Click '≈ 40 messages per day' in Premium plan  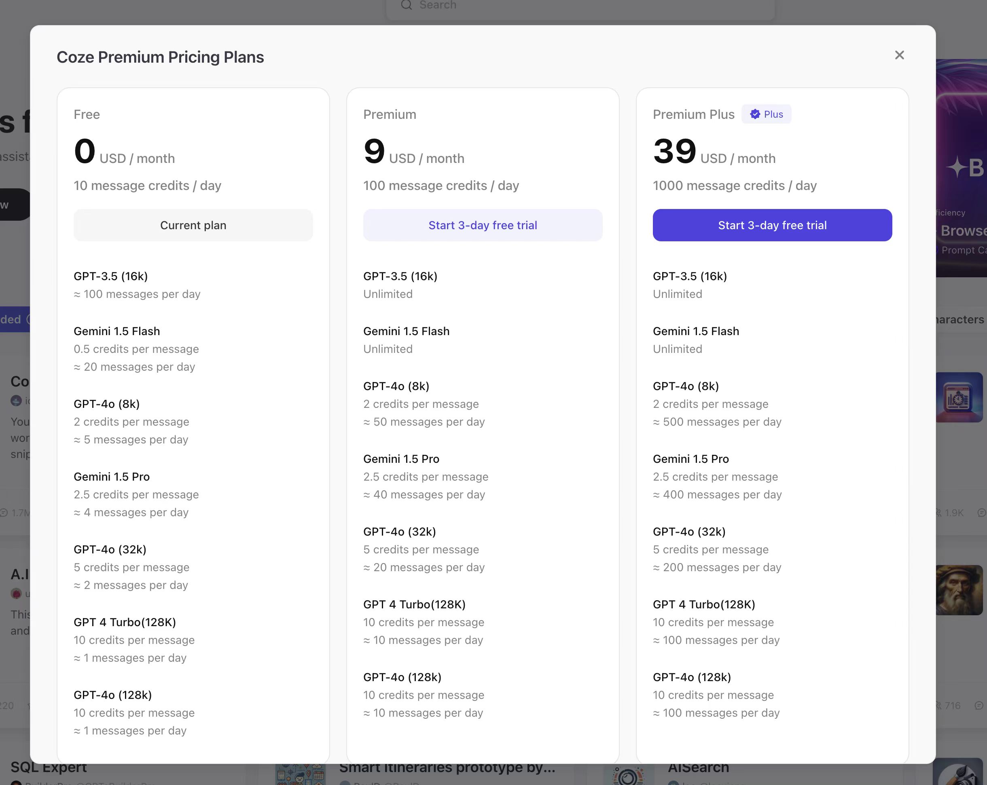[x=424, y=494]
